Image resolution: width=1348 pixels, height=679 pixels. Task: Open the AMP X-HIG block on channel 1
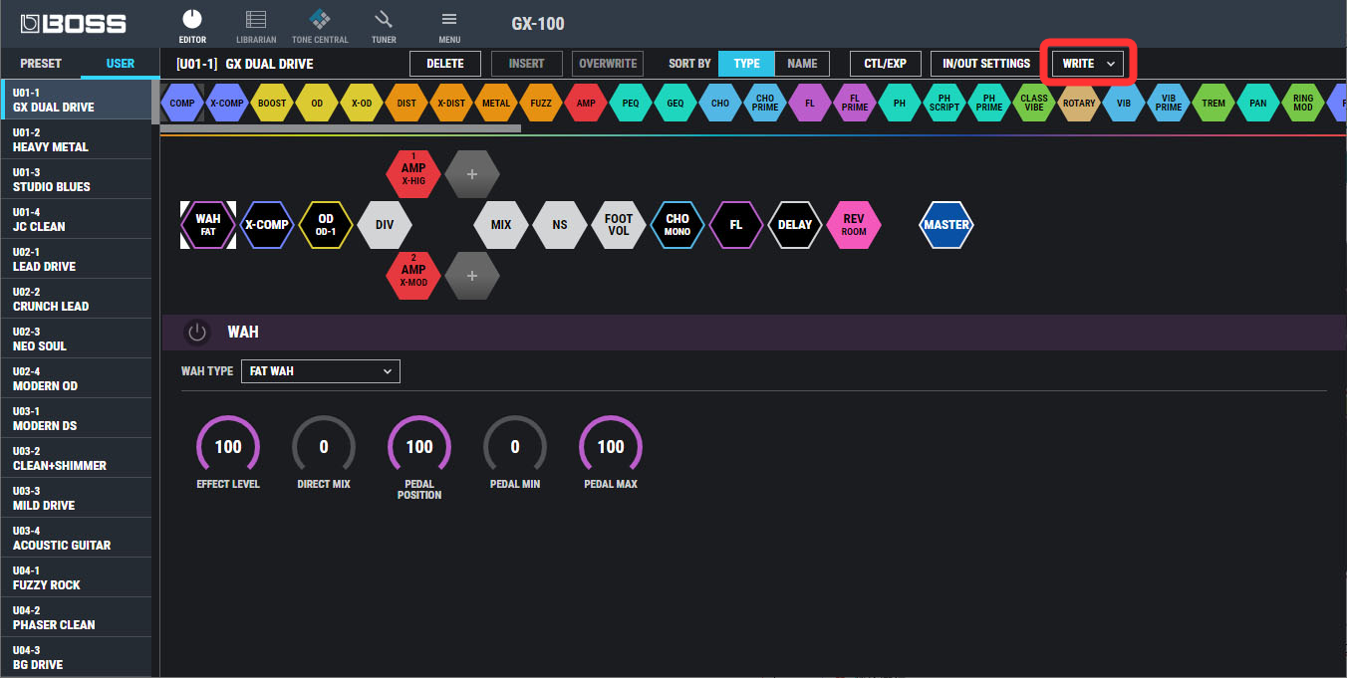pos(413,174)
